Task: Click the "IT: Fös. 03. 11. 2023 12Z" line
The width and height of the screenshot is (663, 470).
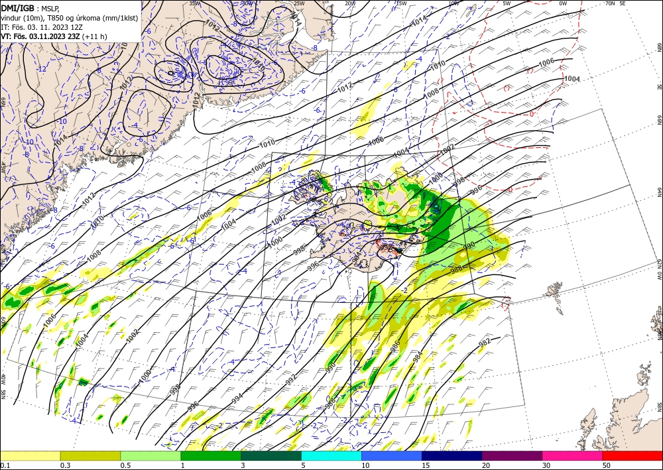Action: coord(41,27)
